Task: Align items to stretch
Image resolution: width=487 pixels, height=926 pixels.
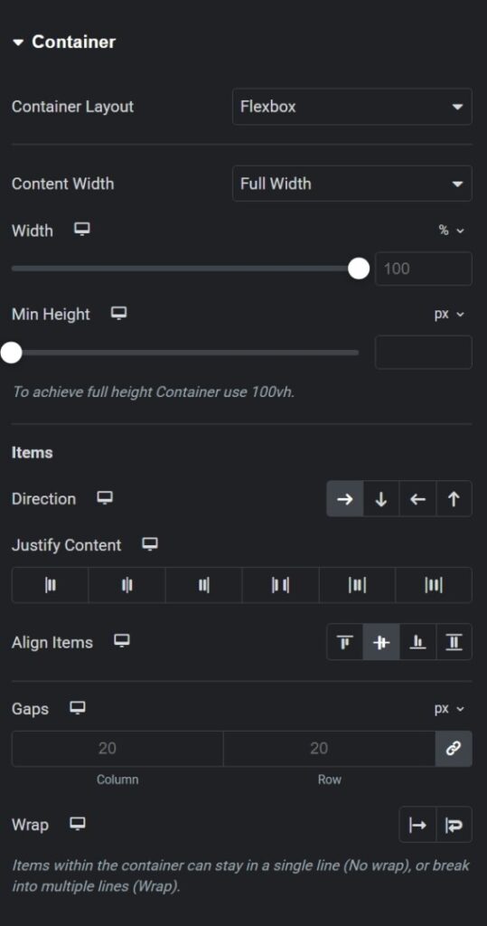Action: click(454, 642)
